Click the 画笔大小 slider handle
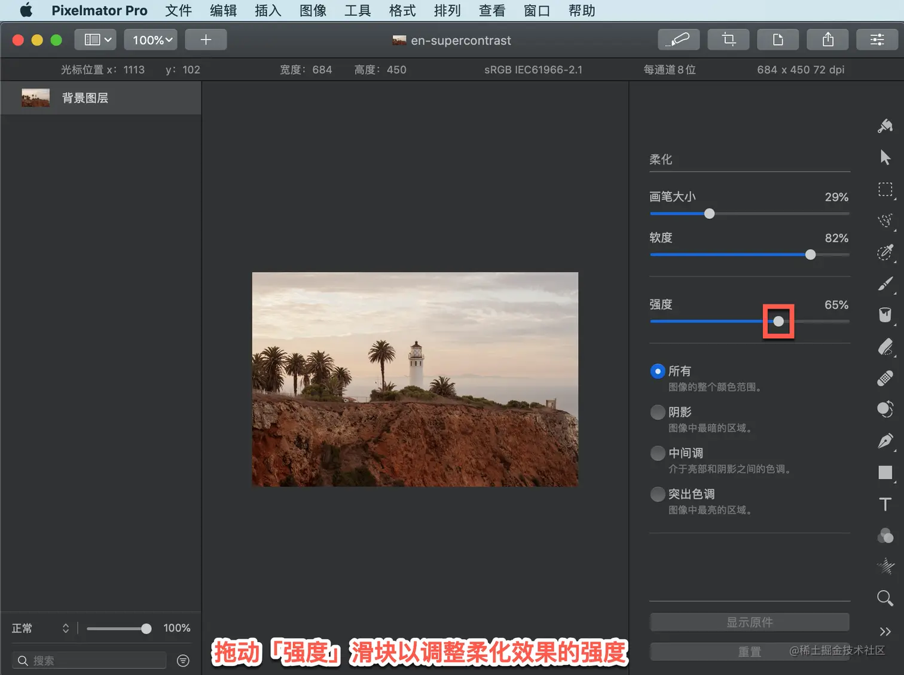Viewport: 904px width, 675px height. pyautogui.click(x=709, y=213)
